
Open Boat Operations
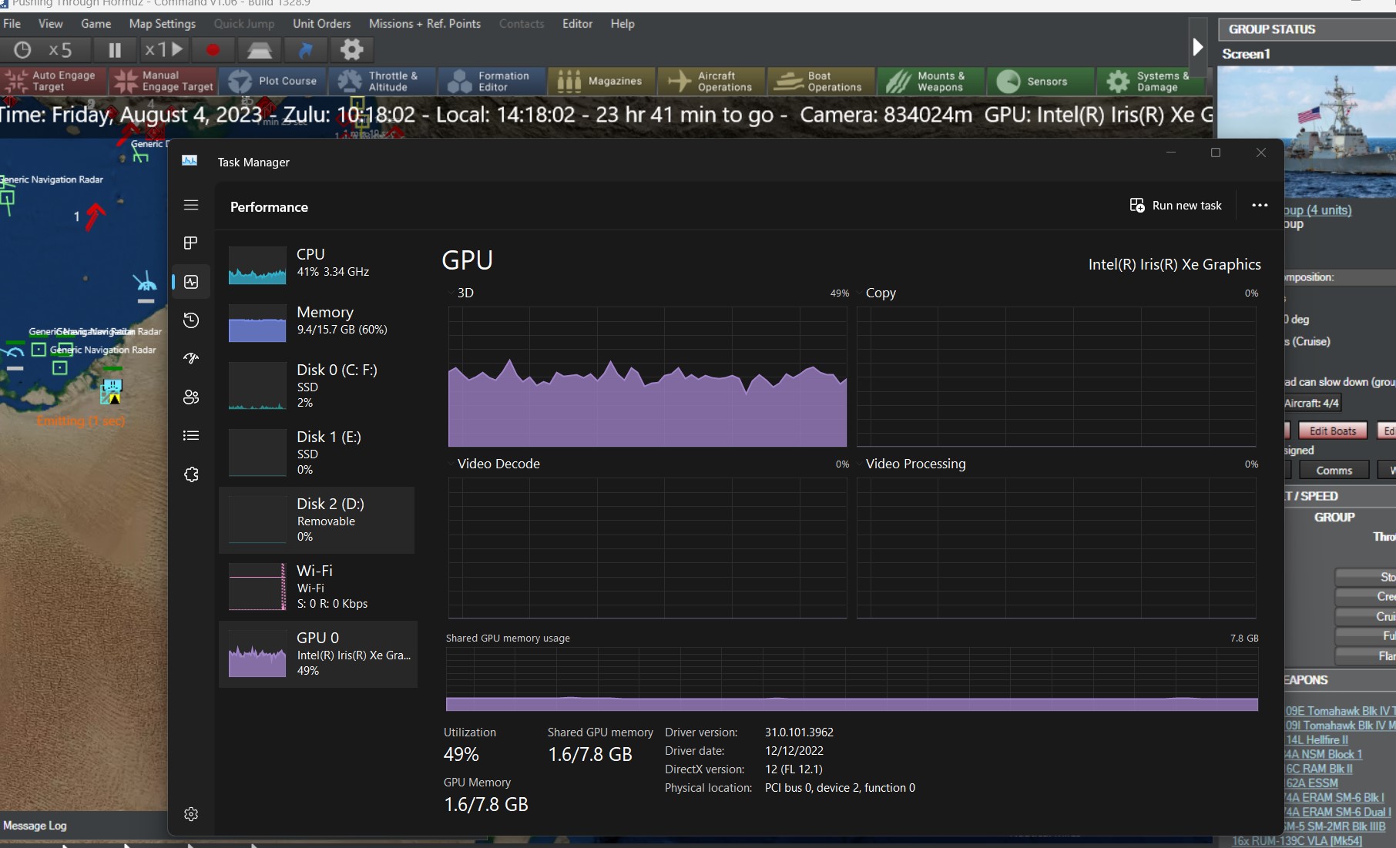(x=820, y=81)
